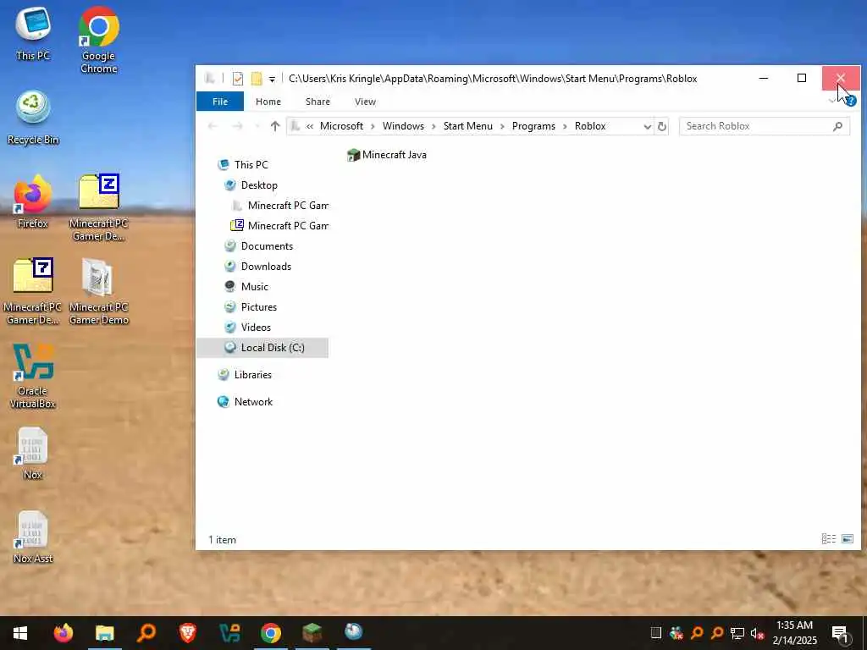Click the Forward navigation arrow

point(237,126)
